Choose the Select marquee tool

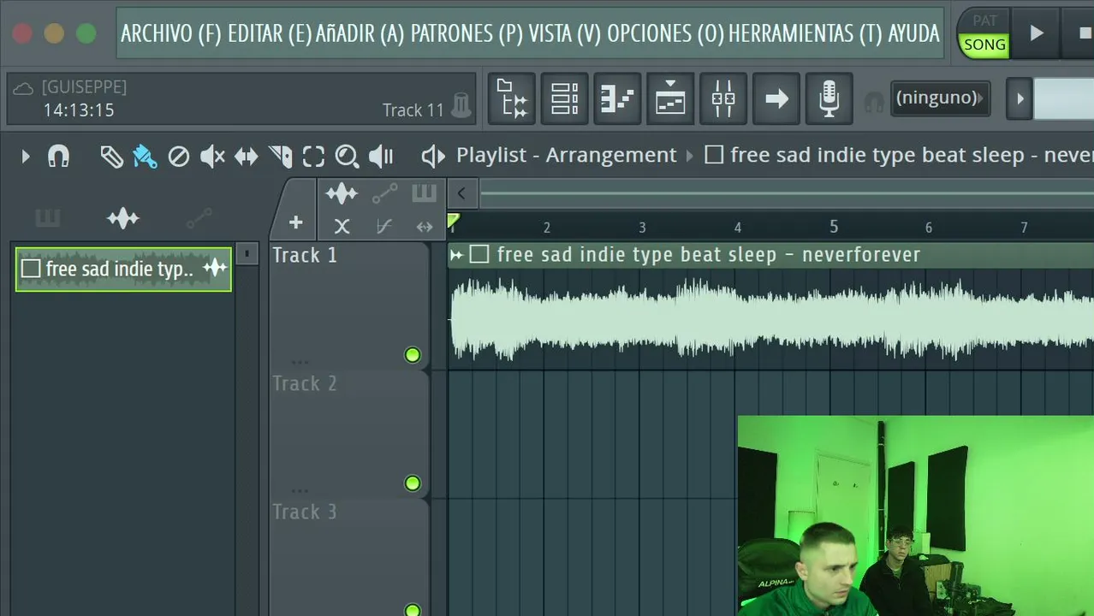313,157
